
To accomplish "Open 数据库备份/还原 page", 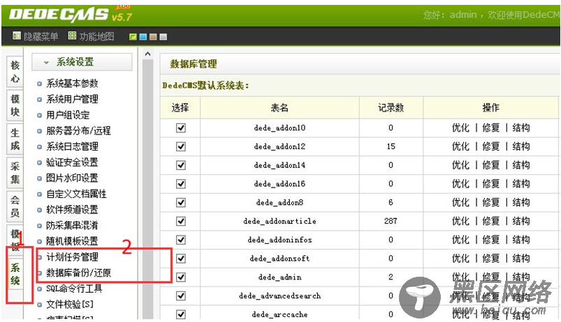I will (x=78, y=273).
